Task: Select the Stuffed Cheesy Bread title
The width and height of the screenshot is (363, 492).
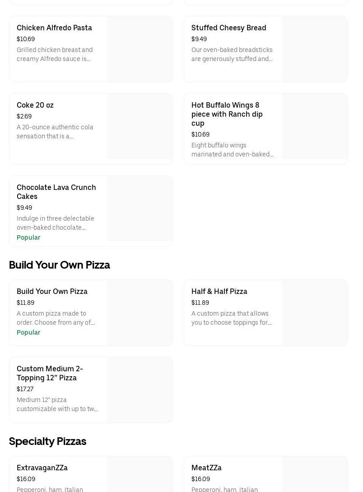Action: point(228,28)
